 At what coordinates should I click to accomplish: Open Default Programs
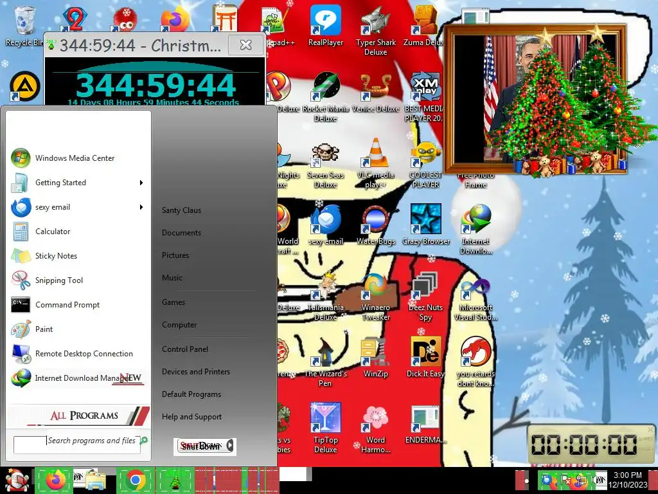[191, 394]
